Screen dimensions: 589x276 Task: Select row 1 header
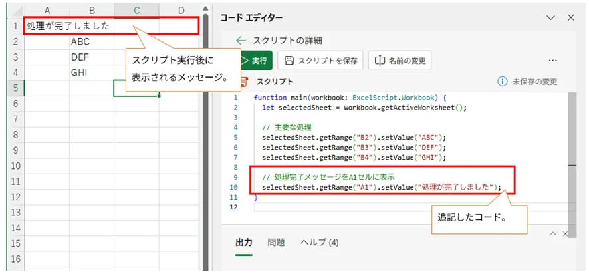click(x=16, y=26)
